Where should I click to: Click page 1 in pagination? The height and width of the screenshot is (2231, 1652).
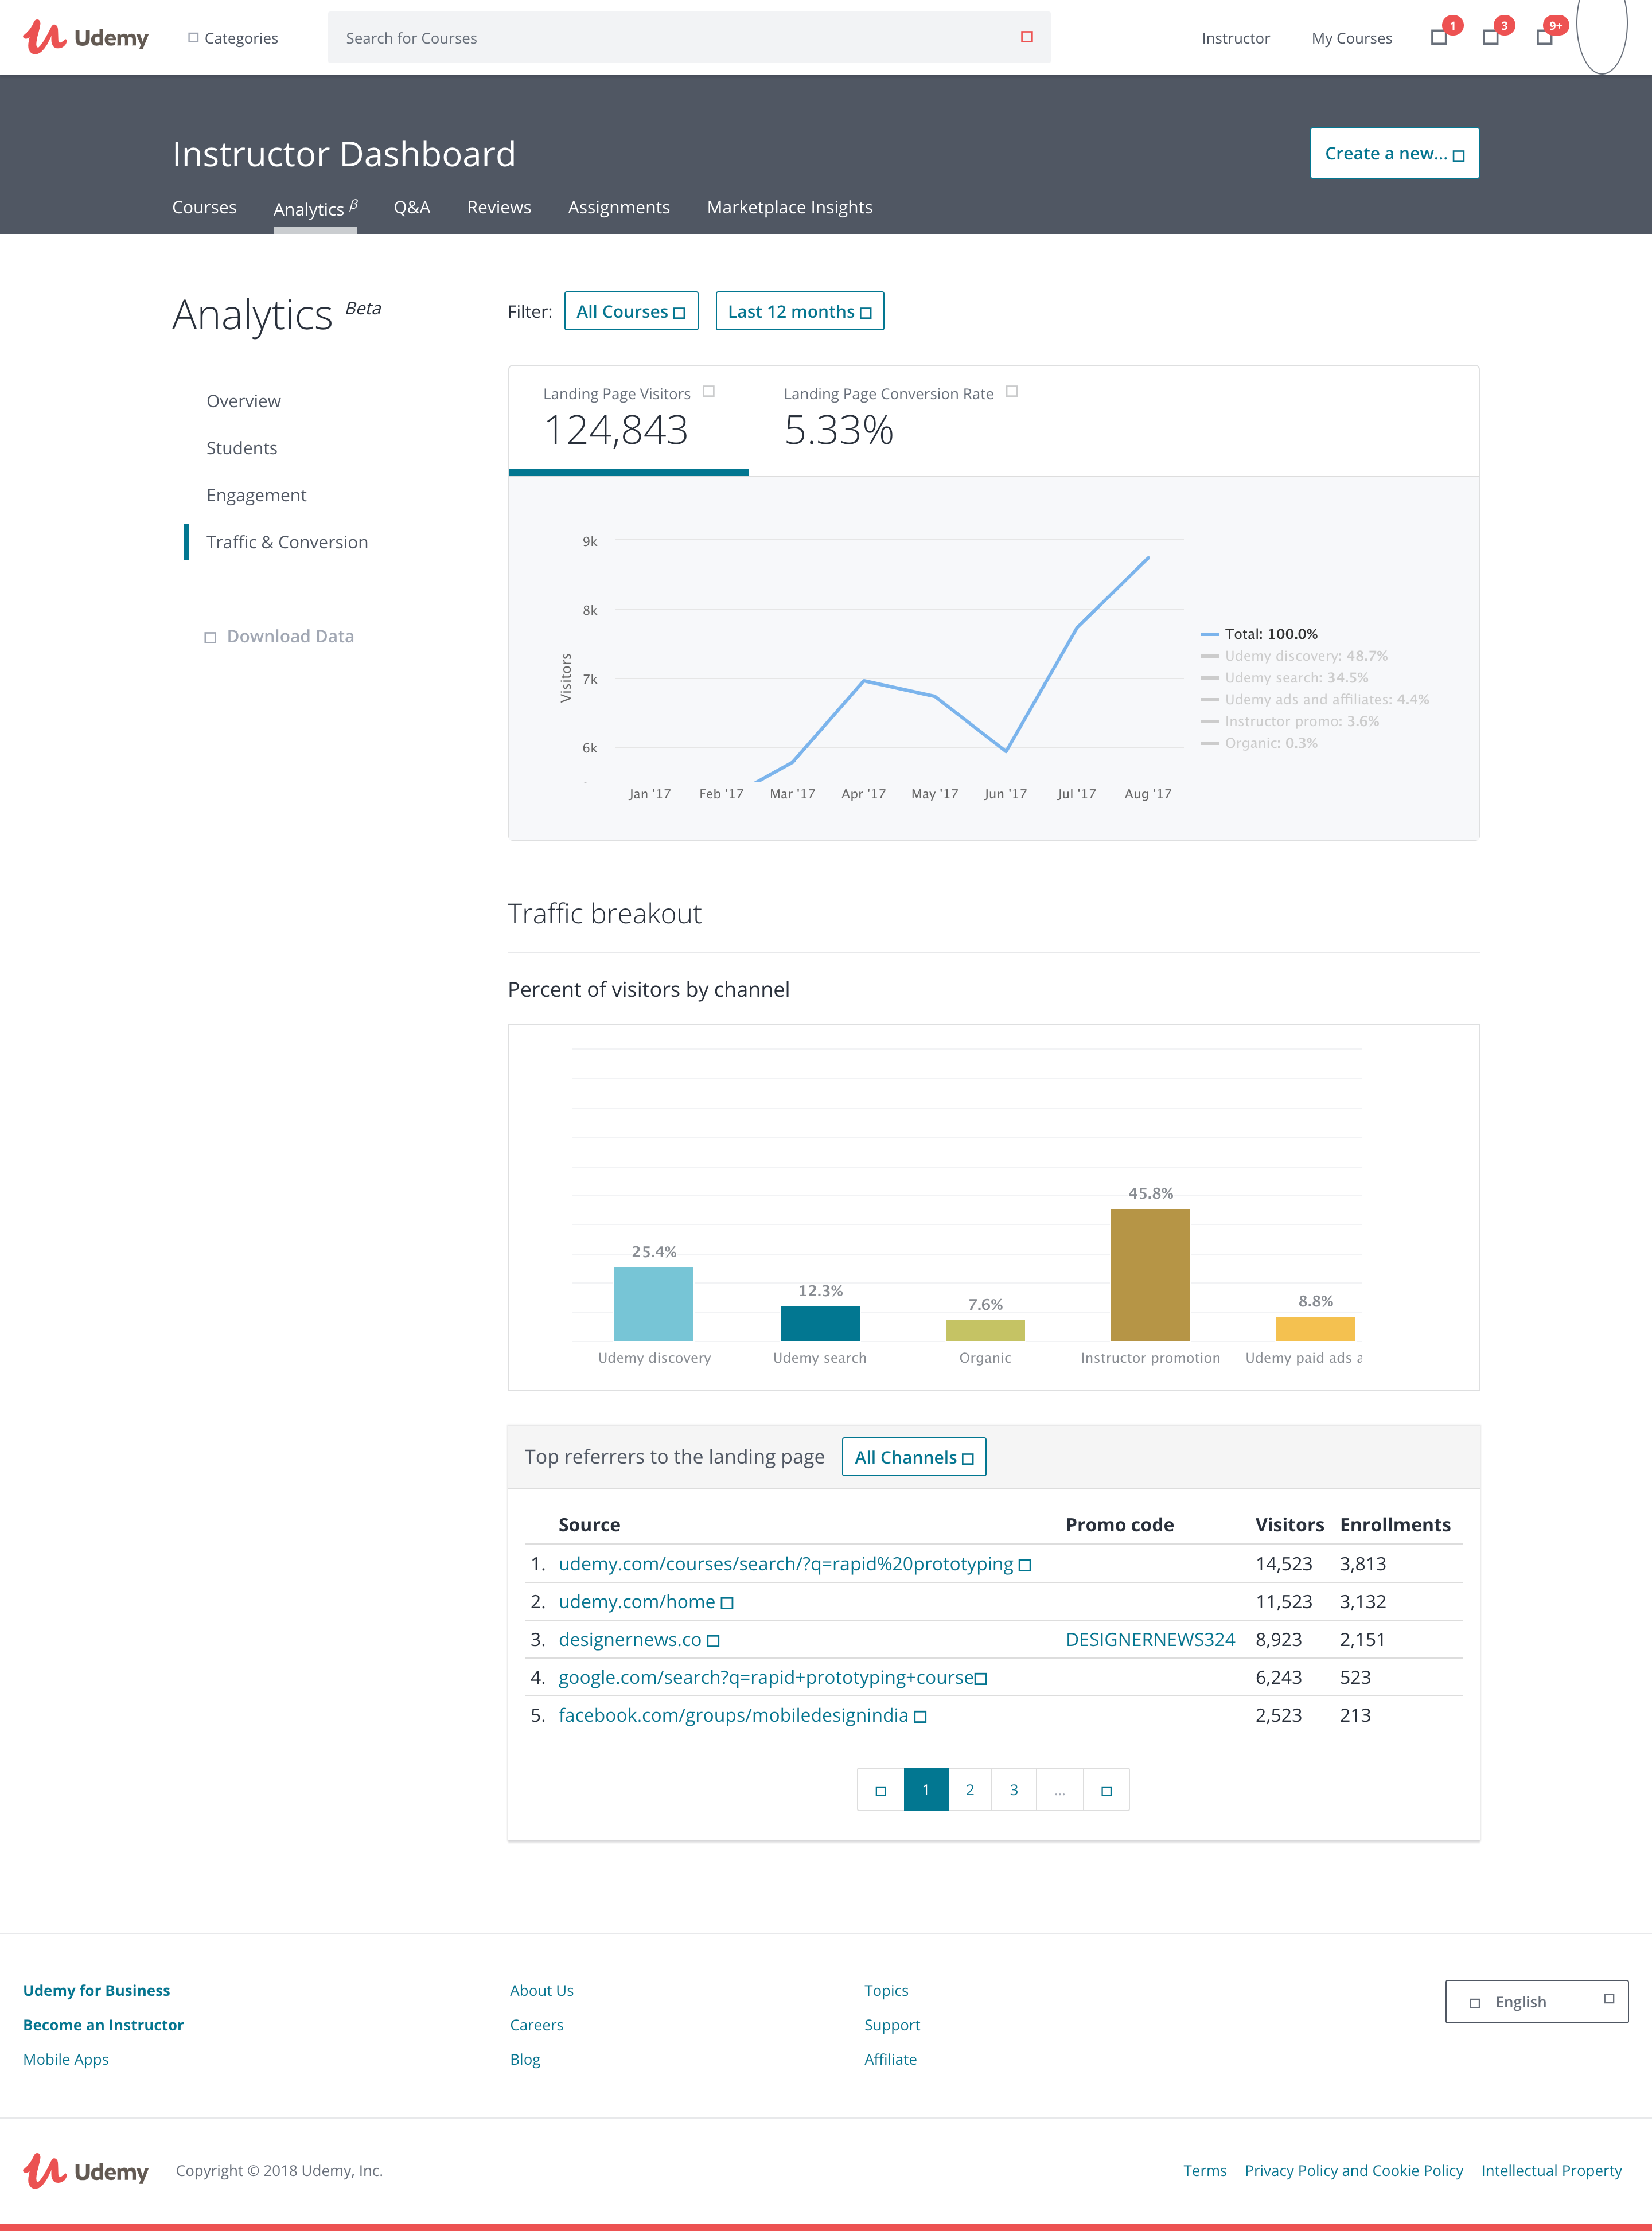click(926, 1790)
